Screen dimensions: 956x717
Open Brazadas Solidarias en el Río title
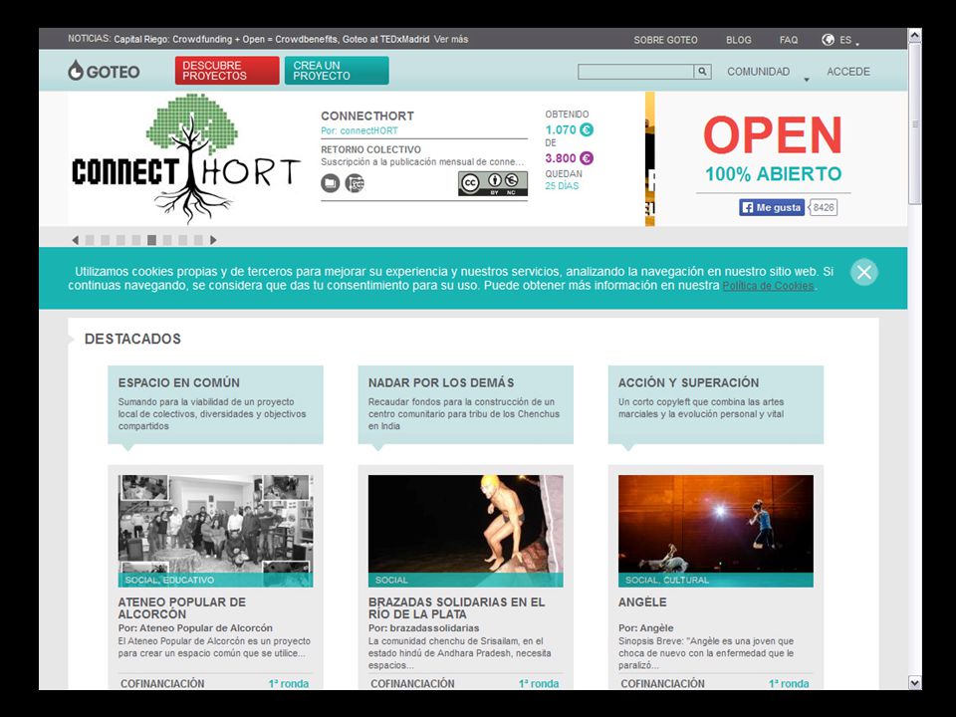pos(456,607)
